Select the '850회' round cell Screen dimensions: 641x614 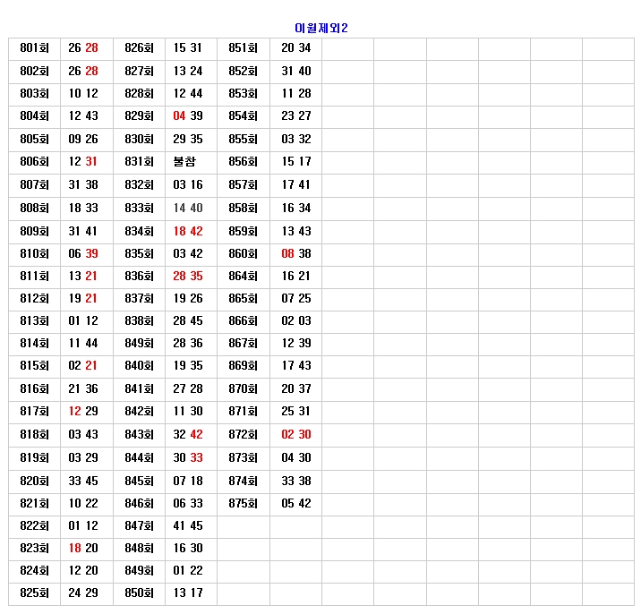coord(139,593)
